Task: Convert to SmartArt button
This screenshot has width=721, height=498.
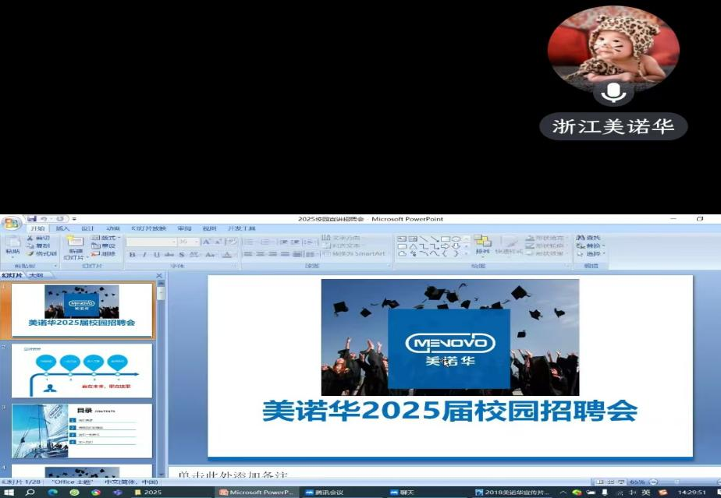Action: tap(354, 253)
